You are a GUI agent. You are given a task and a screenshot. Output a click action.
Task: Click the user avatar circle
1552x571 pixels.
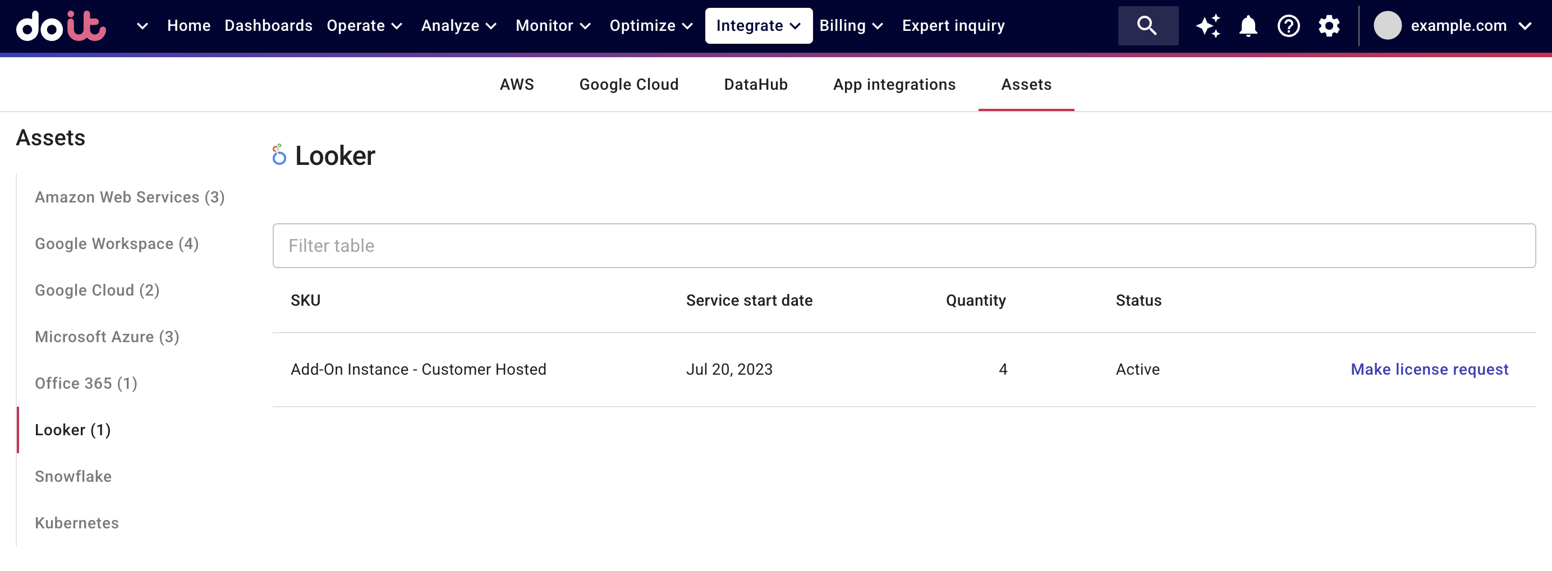(1387, 26)
